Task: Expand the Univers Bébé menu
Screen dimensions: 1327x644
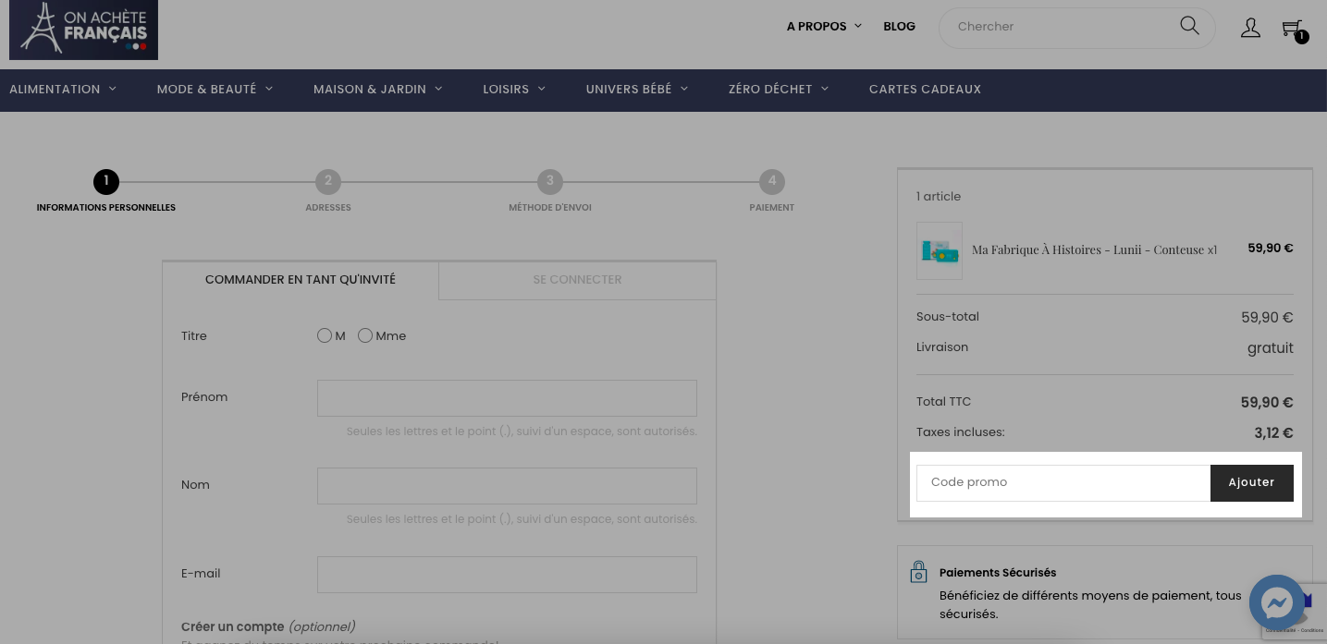Action: coord(637,90)
